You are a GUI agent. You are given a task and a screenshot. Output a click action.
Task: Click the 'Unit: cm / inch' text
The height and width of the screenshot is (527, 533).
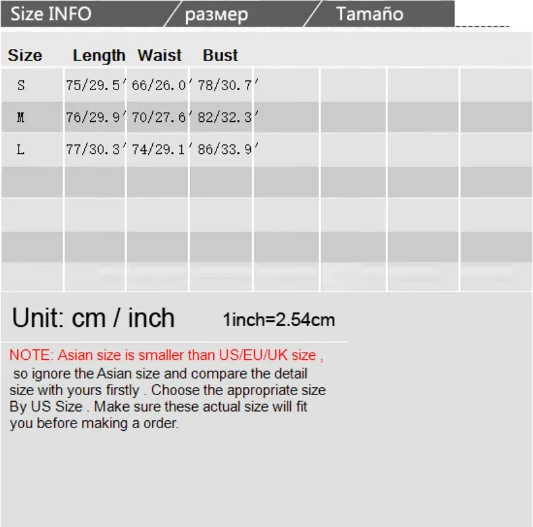93,318
